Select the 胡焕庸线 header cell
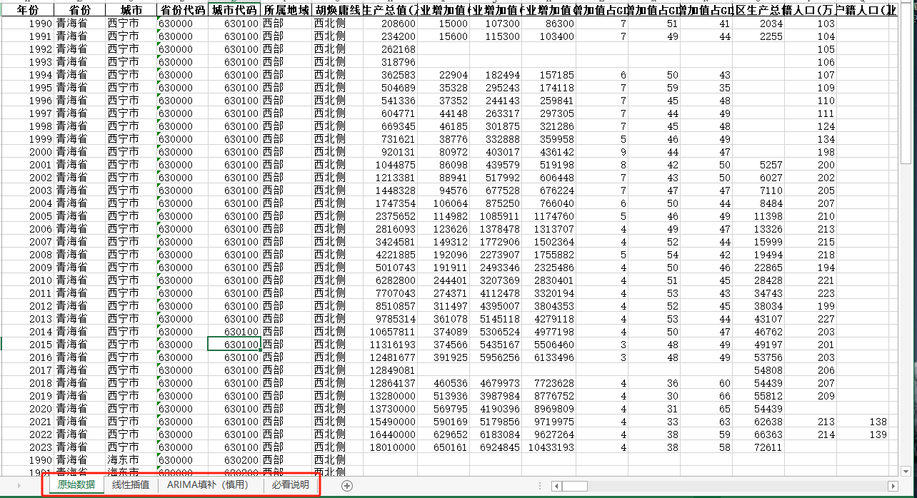Screen dimensions: 917x498 337,10
